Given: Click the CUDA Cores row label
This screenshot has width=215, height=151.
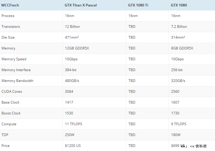Looking at the screenshot, I should click(x=12, y=92).
